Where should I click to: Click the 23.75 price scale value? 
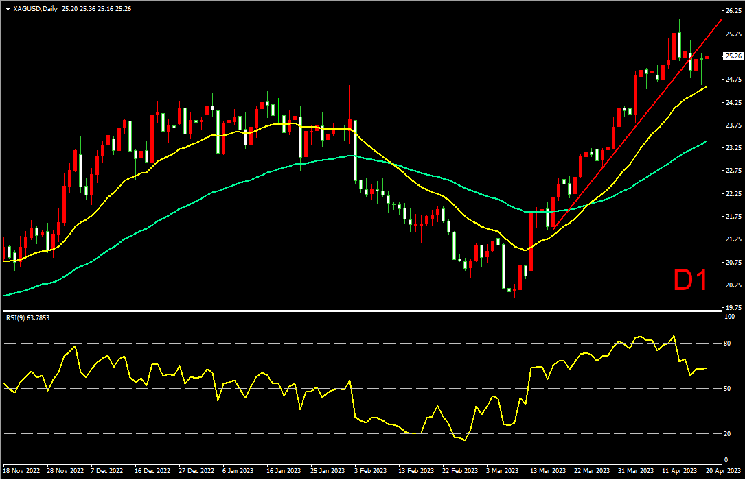coord(733,125)
